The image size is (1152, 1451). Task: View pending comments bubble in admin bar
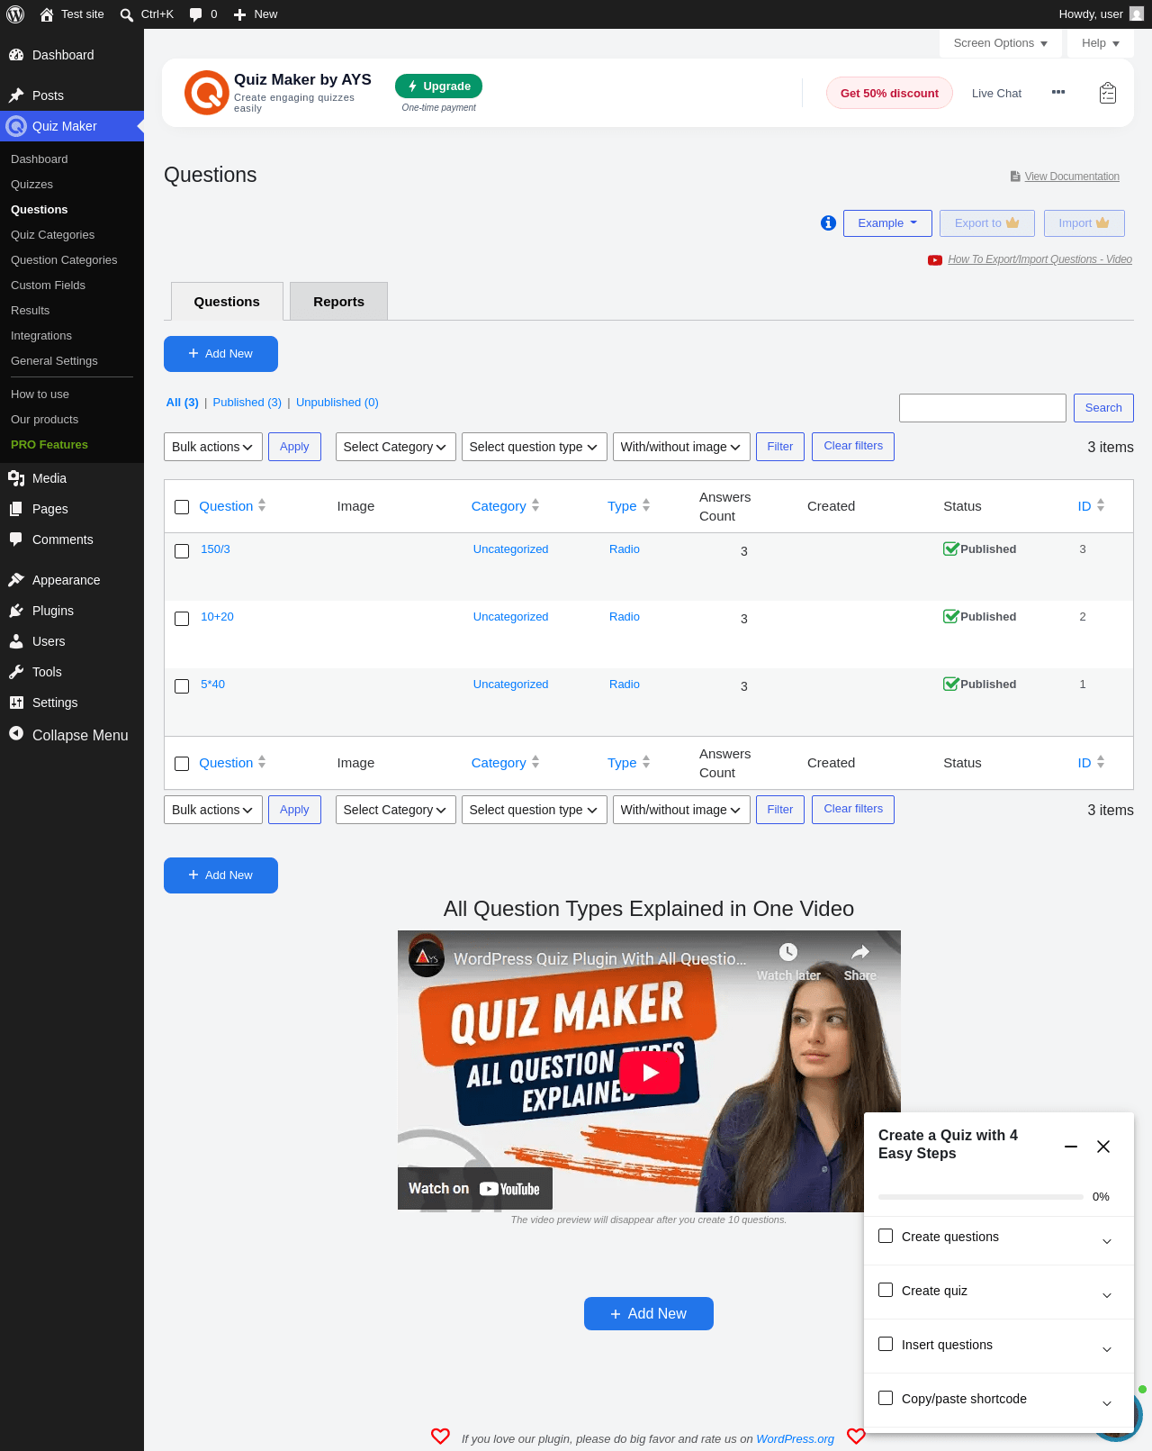click(x=203, y=14)
